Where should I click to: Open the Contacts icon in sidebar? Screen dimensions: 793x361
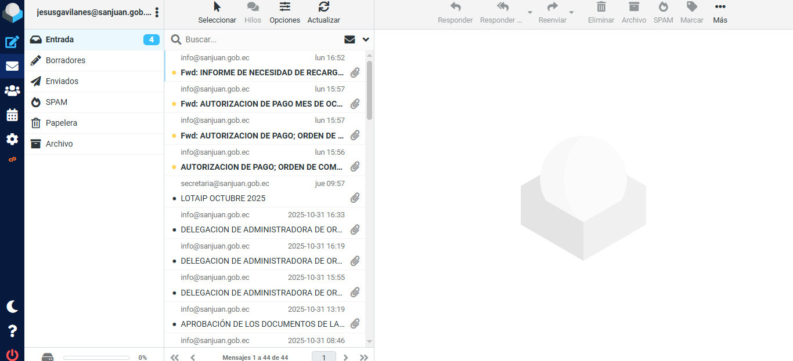click(12, 90)
